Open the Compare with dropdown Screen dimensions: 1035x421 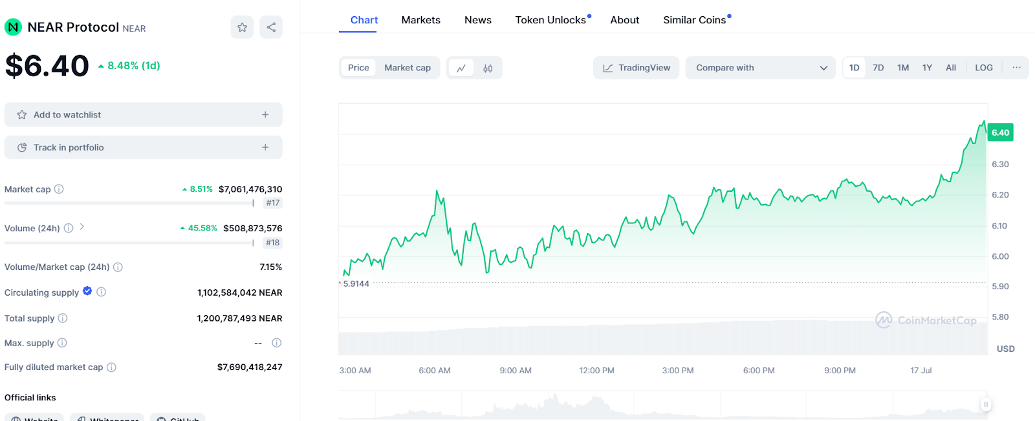click(761, 68)
